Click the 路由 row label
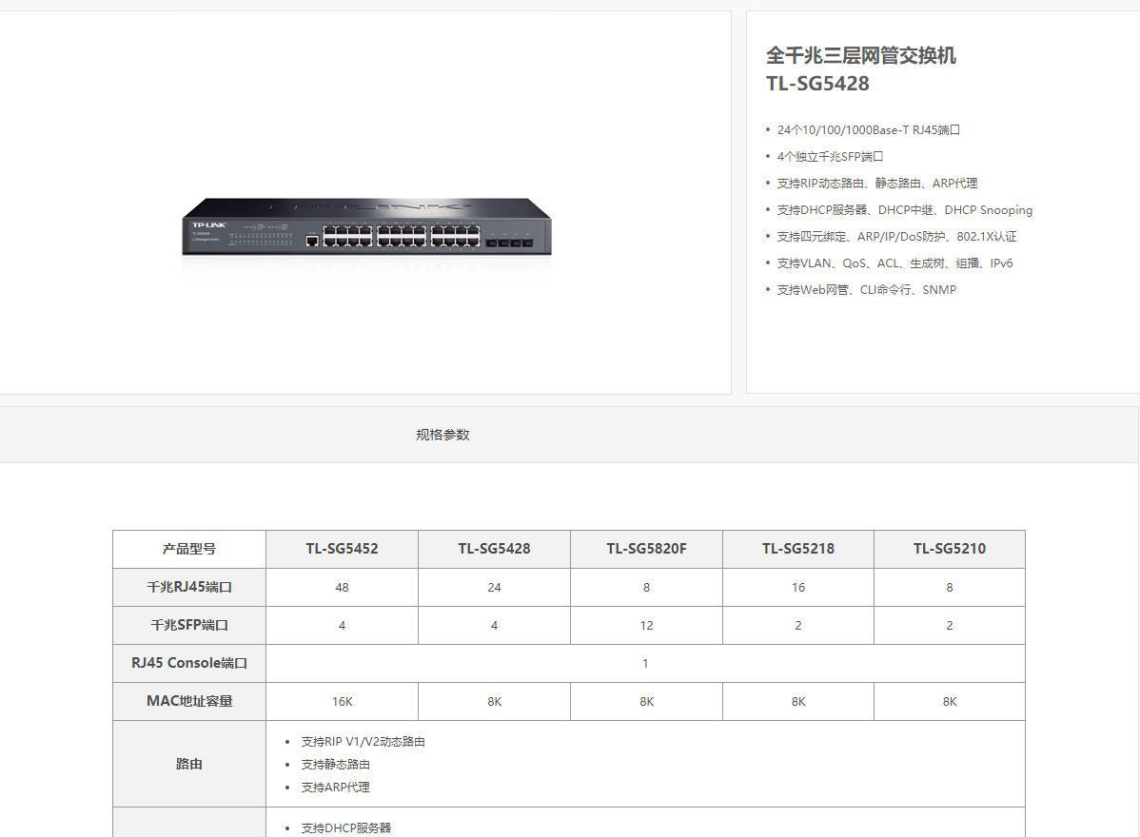Image resolution: width=1140 pixels, height=837 pixels. tap(189, 764)
